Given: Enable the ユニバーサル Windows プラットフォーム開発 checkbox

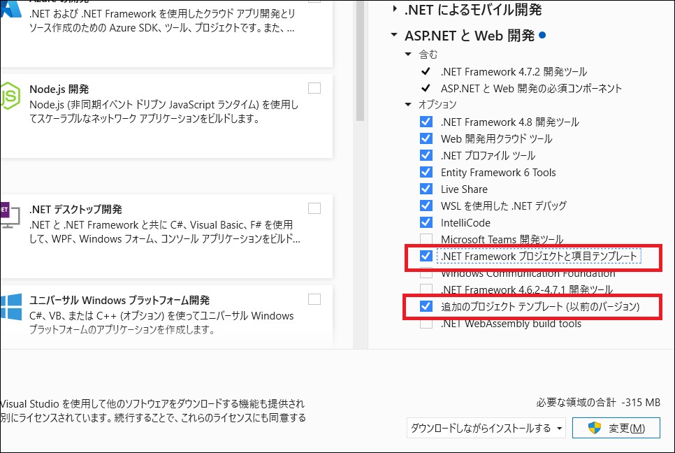Looking at the screenshot, I should [314, 299].
